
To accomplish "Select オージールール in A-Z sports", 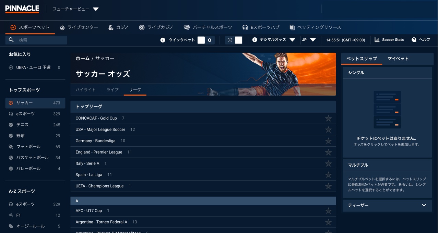I will point(35,226).
